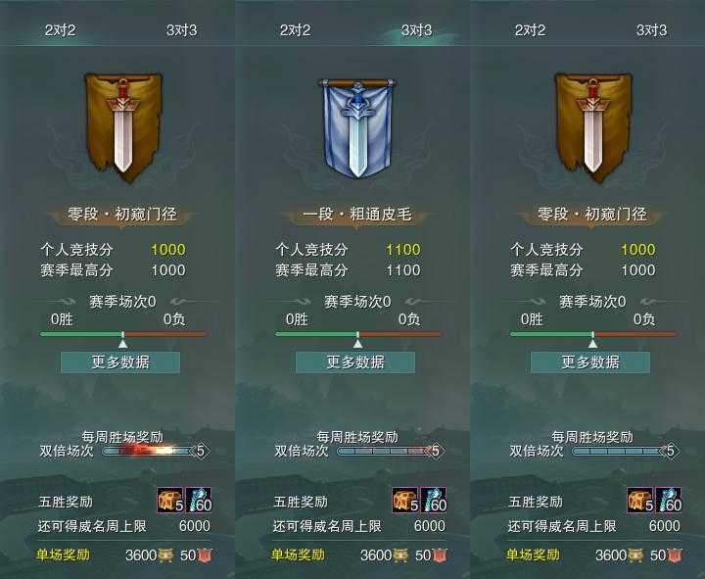The height and width of the screenshot is (579, 705).
Task: Click treasure chest reward icon in right panel
Action: point(640,500)
